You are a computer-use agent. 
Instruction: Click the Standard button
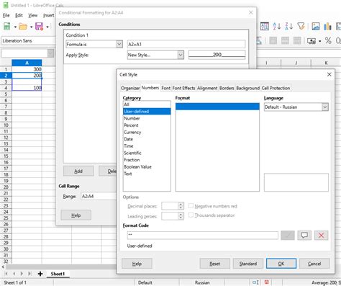click(x=248, y=264)
